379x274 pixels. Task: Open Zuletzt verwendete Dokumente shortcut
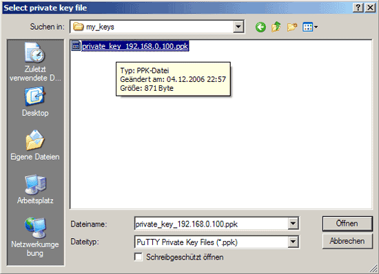tap(35, 62)
